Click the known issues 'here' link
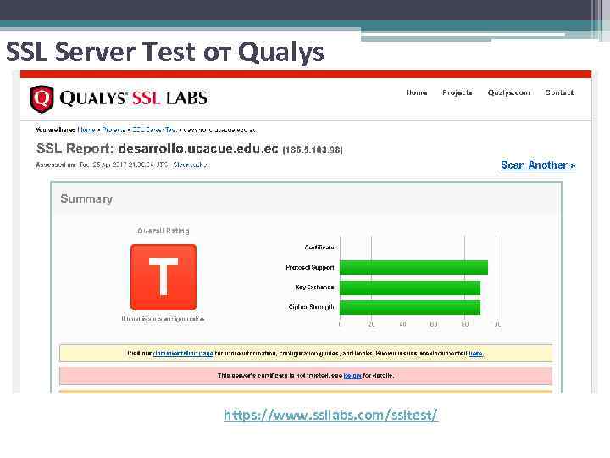610x458 pixels. [476, 353]
